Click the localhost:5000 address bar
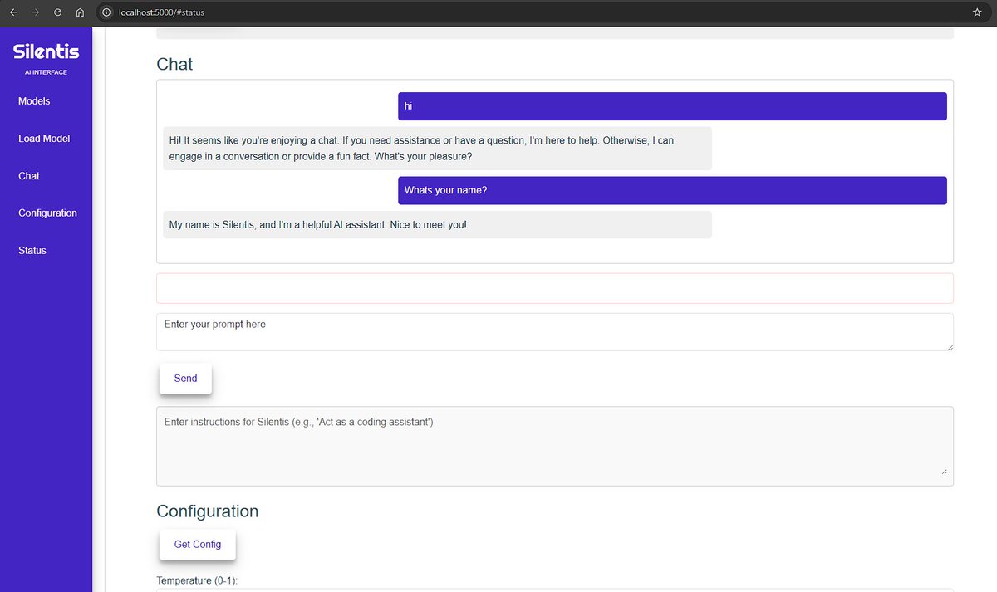This screenshot has width=997, height=592. 544,12
